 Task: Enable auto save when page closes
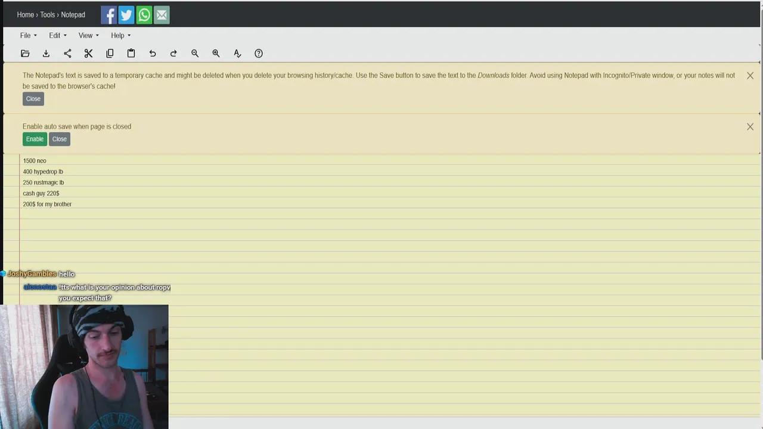[x=35, y=139]
